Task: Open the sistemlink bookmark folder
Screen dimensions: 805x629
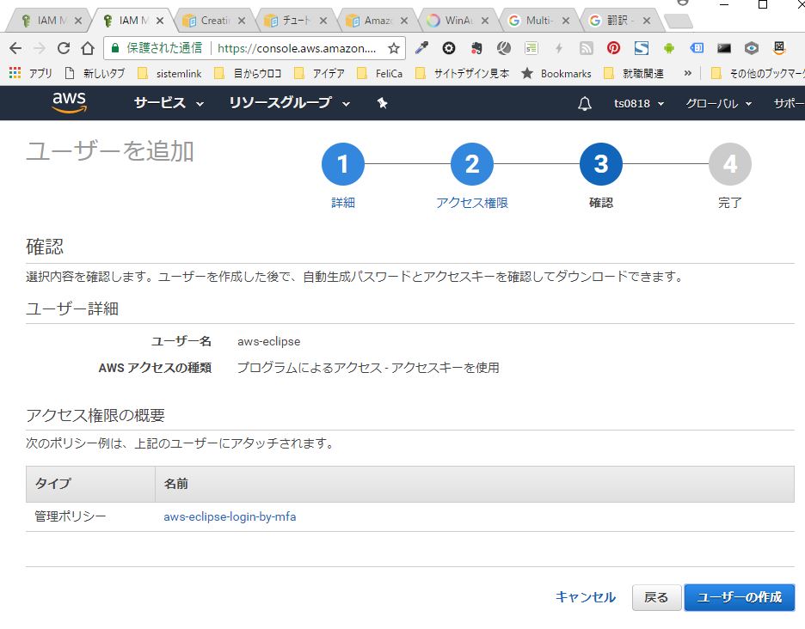Action: 170,73
